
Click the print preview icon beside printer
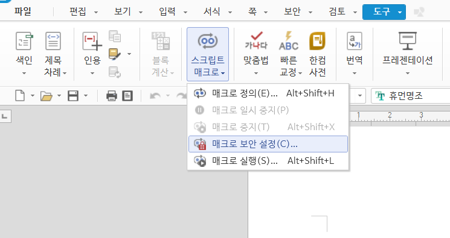point(127,96)
